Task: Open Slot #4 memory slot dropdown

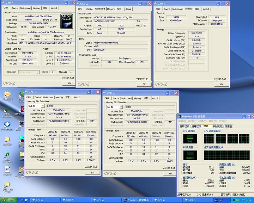Action: (121, 107)
